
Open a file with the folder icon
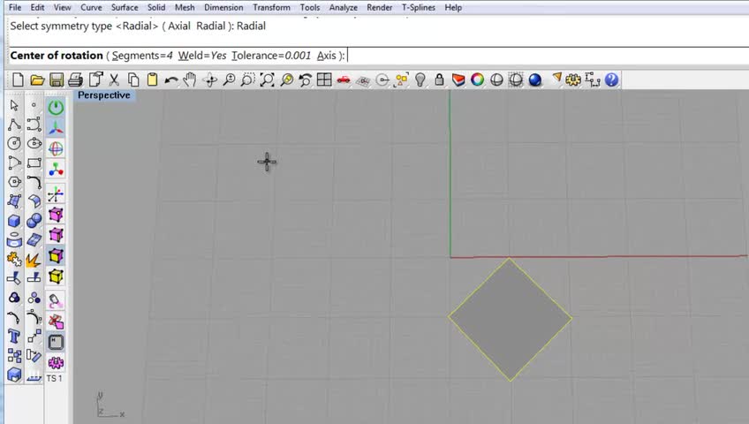[37, 79]
